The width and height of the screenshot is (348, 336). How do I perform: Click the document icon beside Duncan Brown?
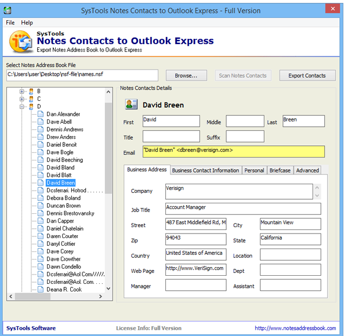tap(41, 206)
